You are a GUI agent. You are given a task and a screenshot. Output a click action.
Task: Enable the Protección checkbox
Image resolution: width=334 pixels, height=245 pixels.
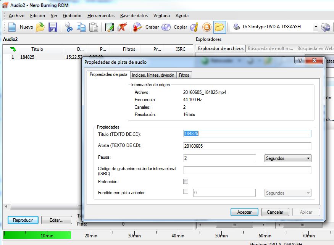[186, 182]
